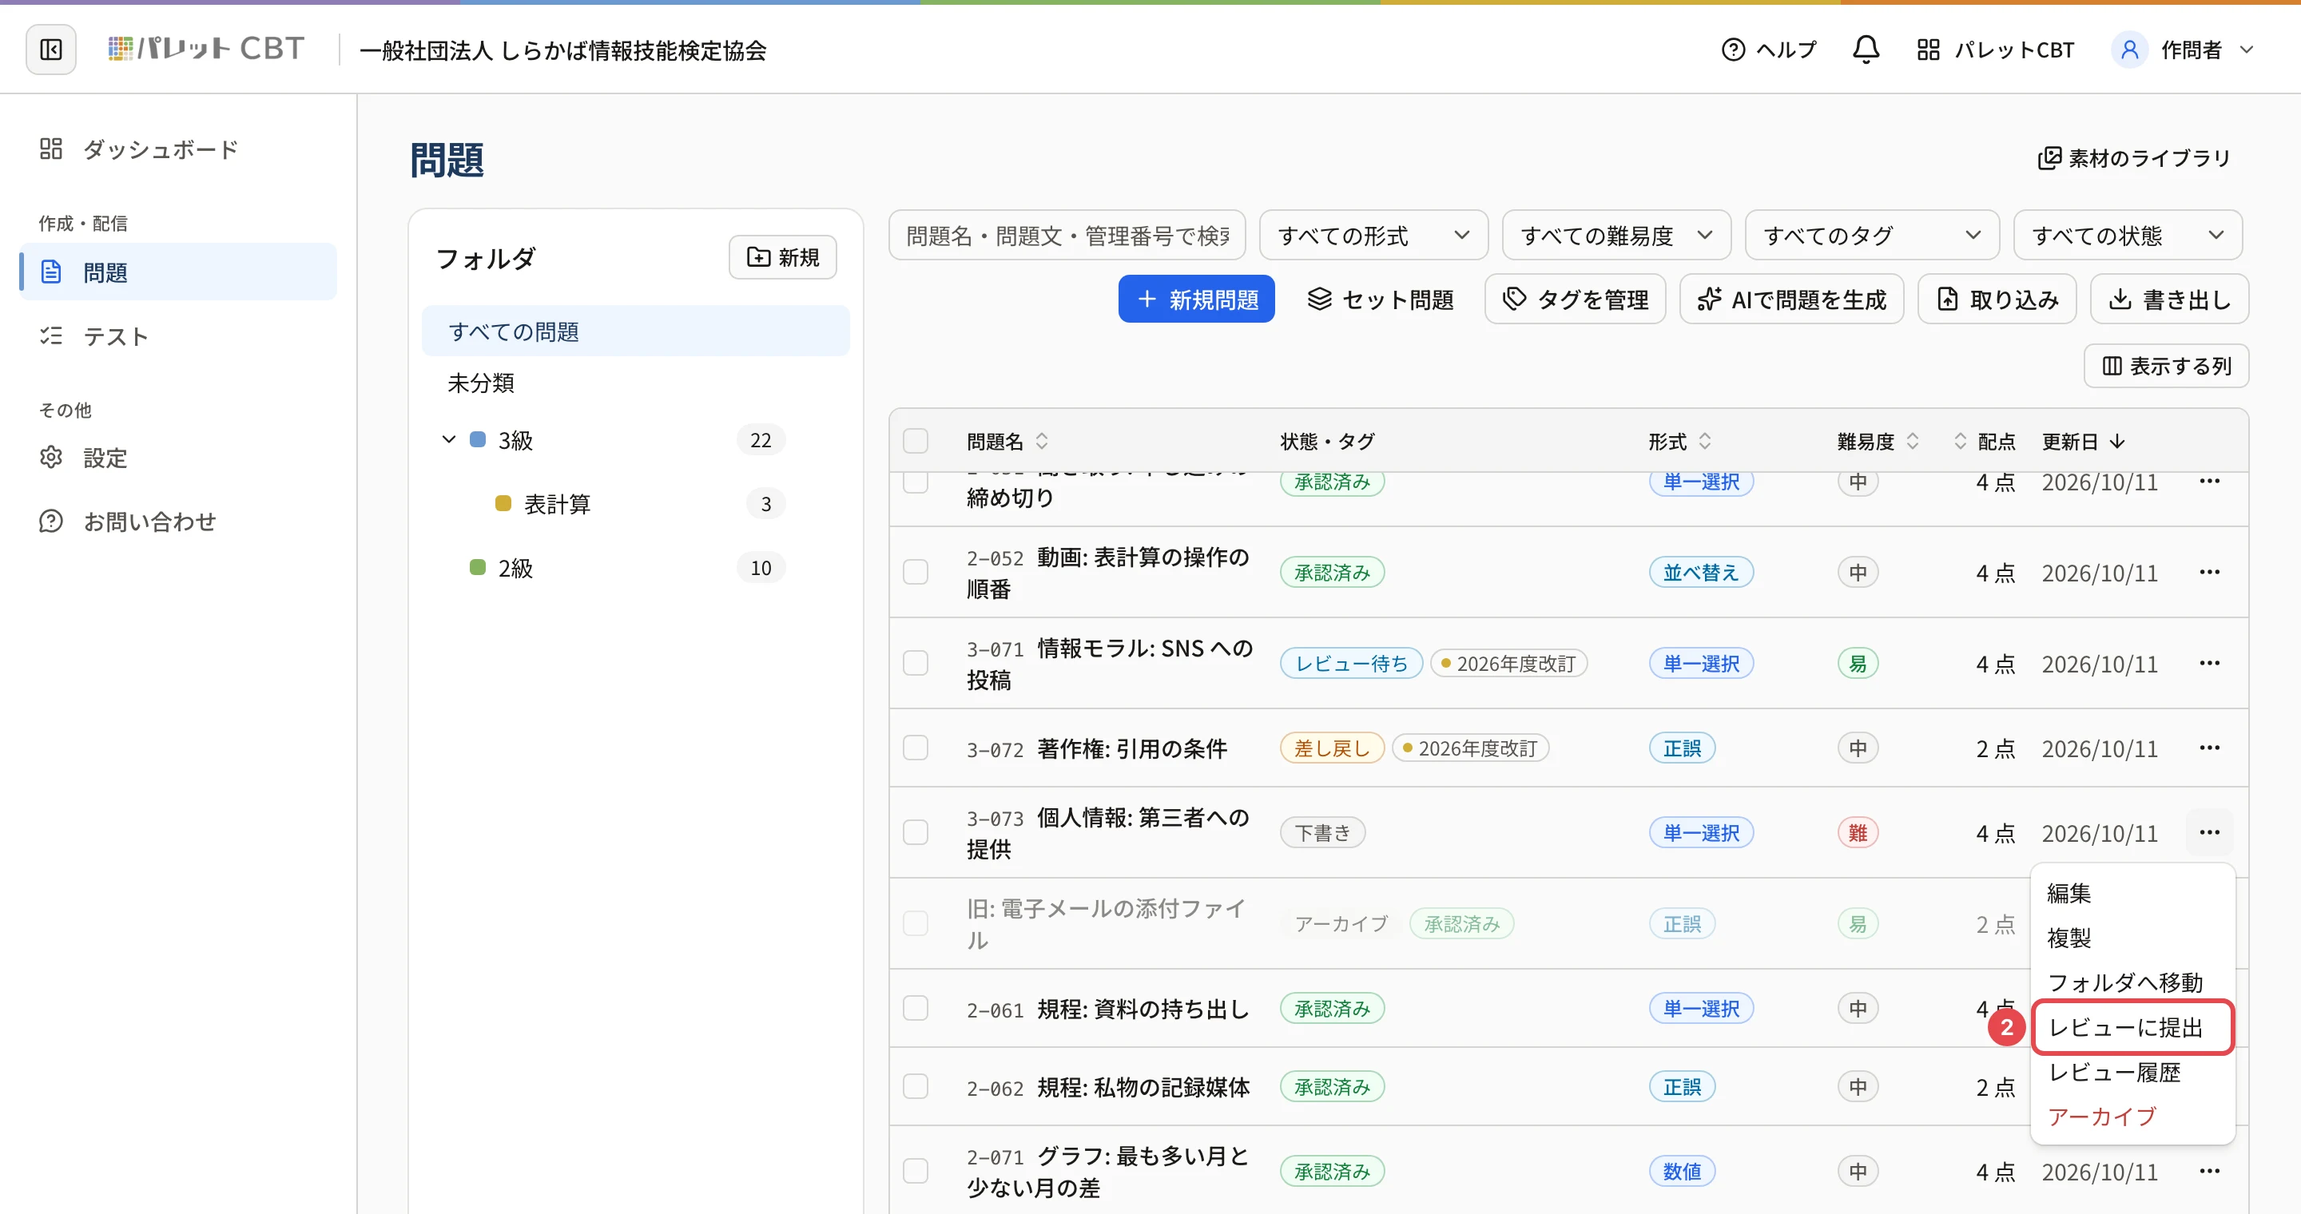Expand the 作問者 account menu chevron
This screenshot has width=2301, height=1214.
point(2247,50)
